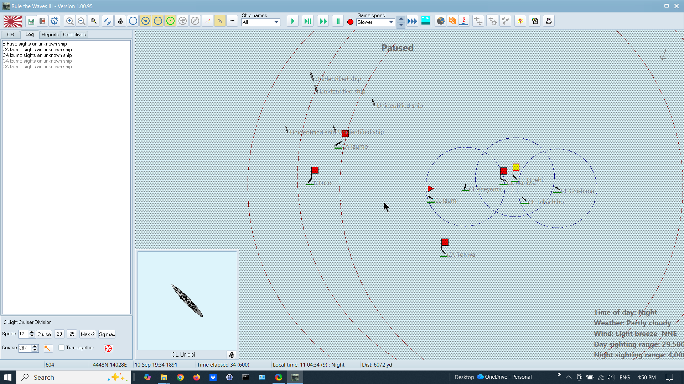Click the dotted line track icon

[232, 21]
